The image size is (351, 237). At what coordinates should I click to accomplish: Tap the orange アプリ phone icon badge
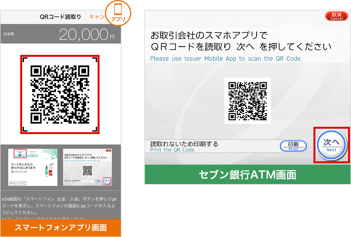(x=118, y=13)
